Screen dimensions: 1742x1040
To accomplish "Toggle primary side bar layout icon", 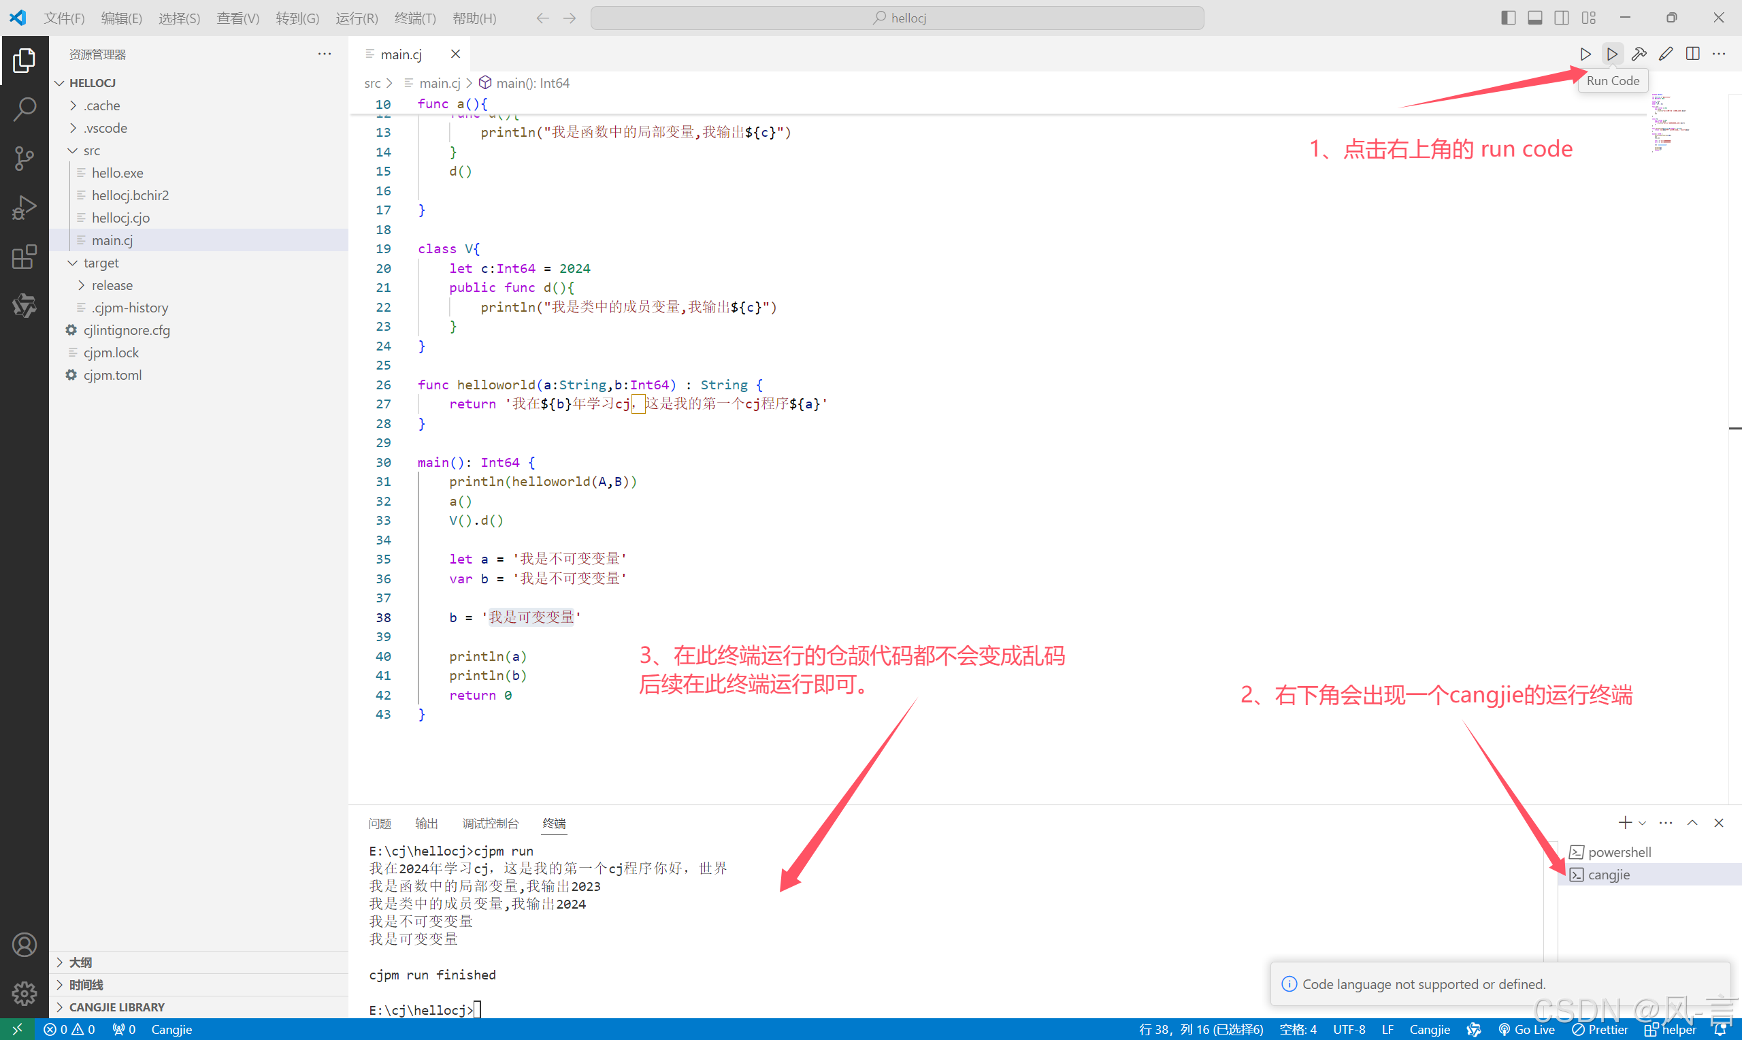I will [x=1508, y=18].
